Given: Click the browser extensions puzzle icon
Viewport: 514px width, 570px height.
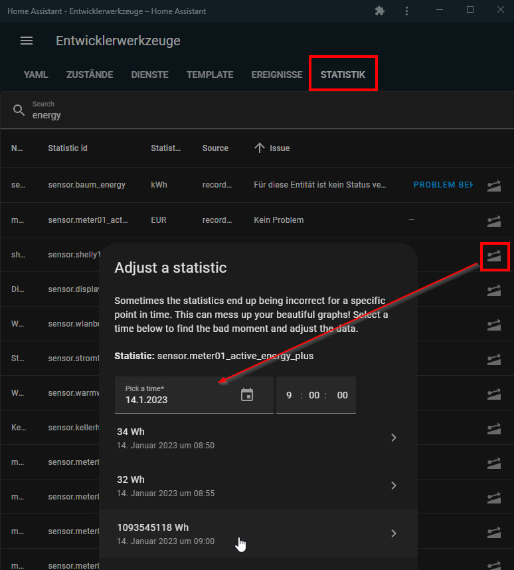Looking at the screenshot, I should [380, 11].
